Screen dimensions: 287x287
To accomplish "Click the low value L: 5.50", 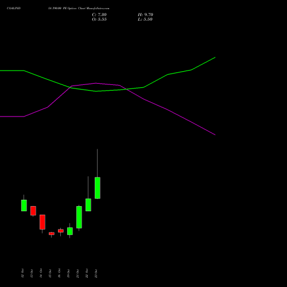I will pyautogui.click(x=145, y=20).
